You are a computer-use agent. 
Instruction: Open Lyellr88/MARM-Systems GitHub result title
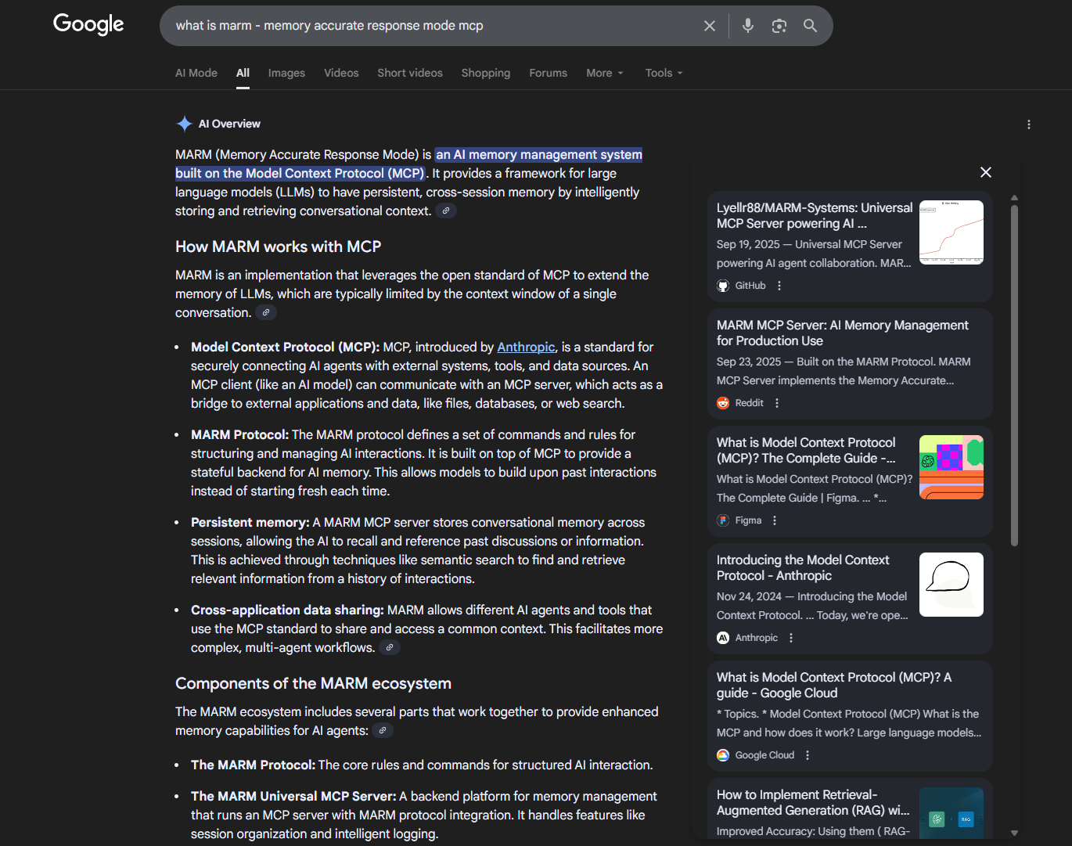[x=815, y=215]
